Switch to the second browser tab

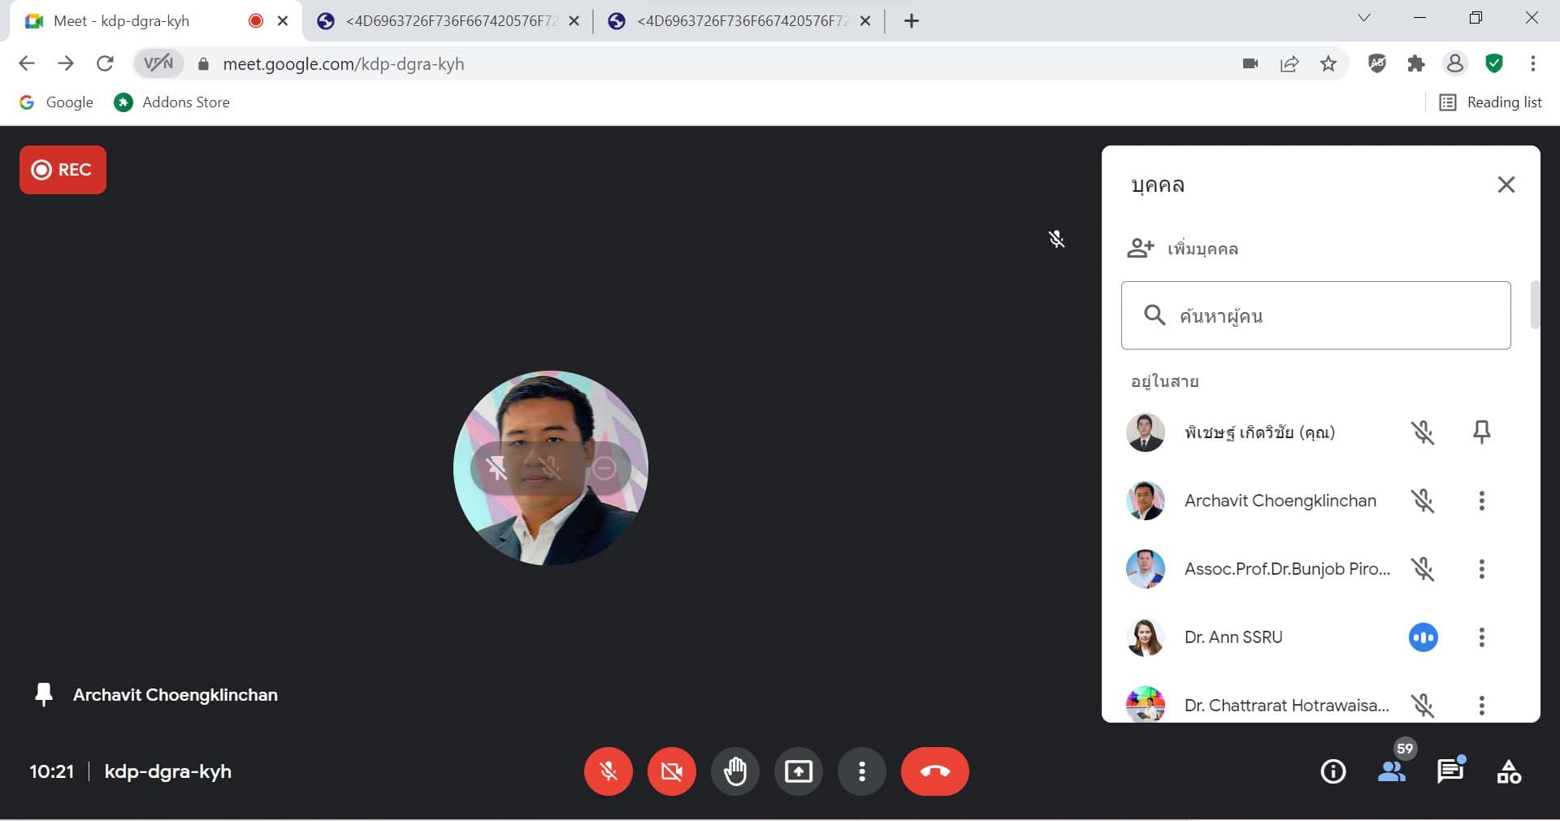click(x=448, y=21)
